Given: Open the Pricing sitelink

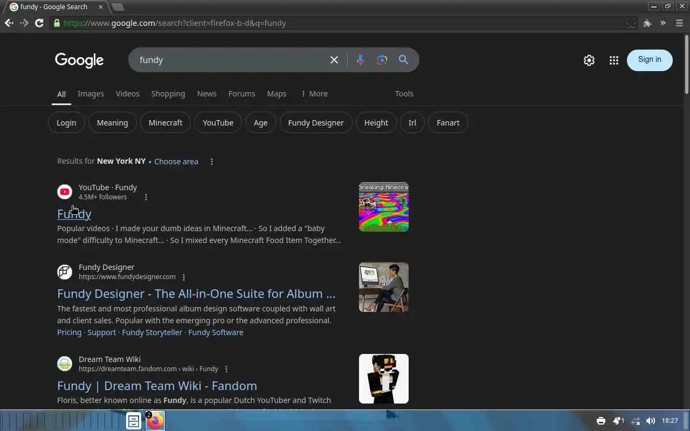Looking at the screenshot, I should point(69,332).
